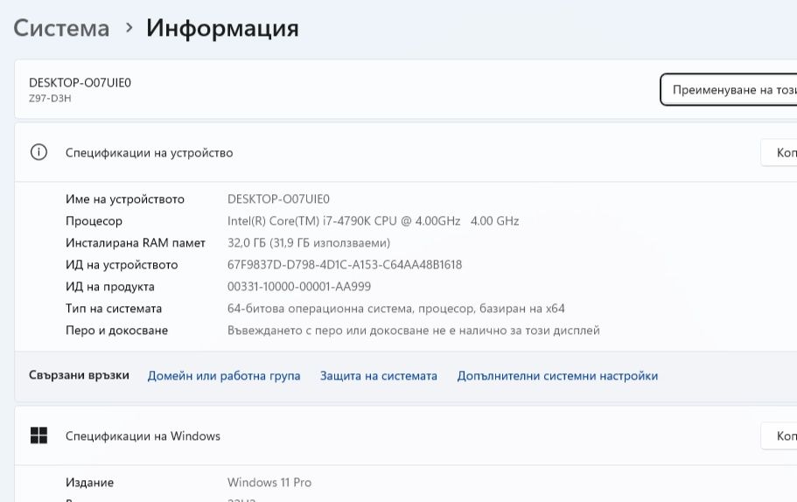The height and width of the screenshot is (502, 797).
Task: Click the DESKTOP-O07UIE0 name in the top card
Action: coord(80,82)
